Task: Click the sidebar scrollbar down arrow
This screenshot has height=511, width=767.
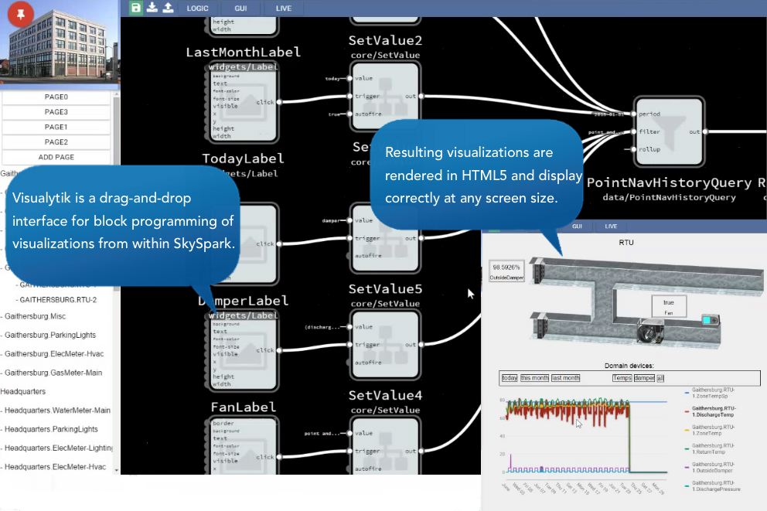Action: (x=116, y=470)
